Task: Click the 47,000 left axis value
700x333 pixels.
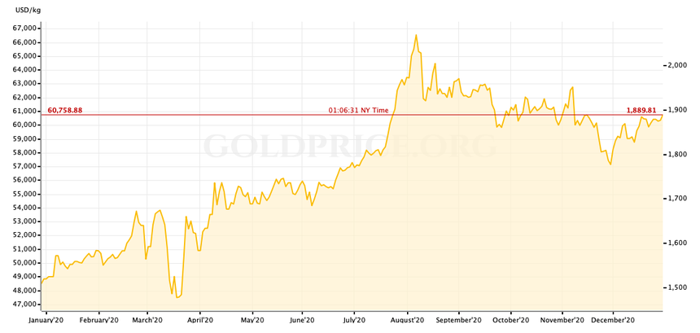Action: coord(24,304)
